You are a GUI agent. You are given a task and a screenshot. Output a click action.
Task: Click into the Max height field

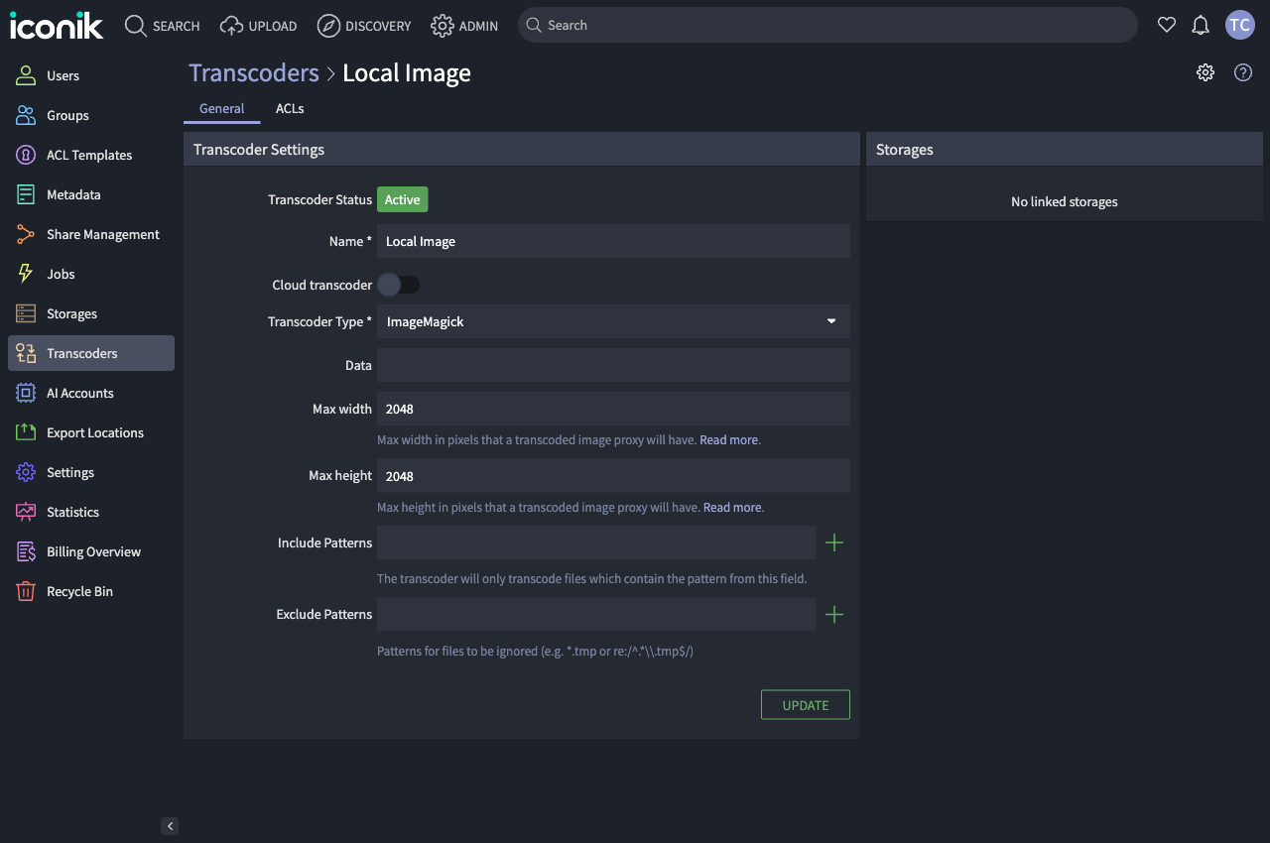613,476
